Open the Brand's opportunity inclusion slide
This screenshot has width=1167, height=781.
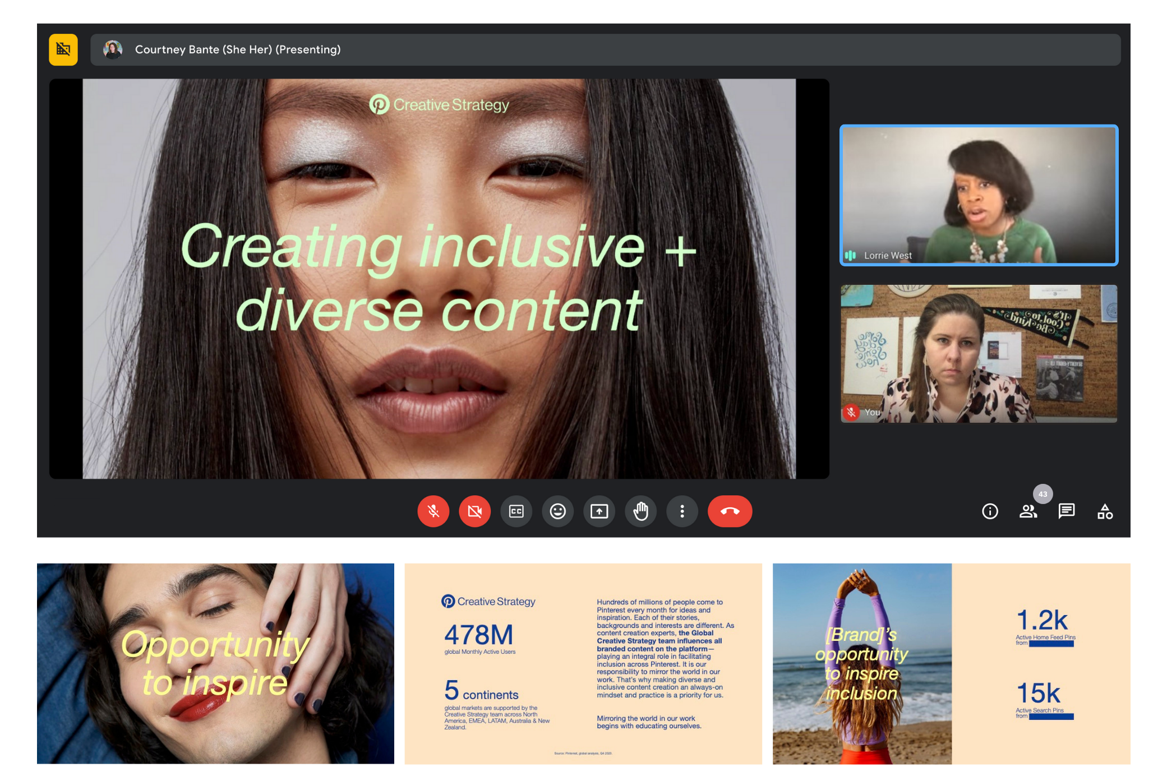(x=951, y=663)
